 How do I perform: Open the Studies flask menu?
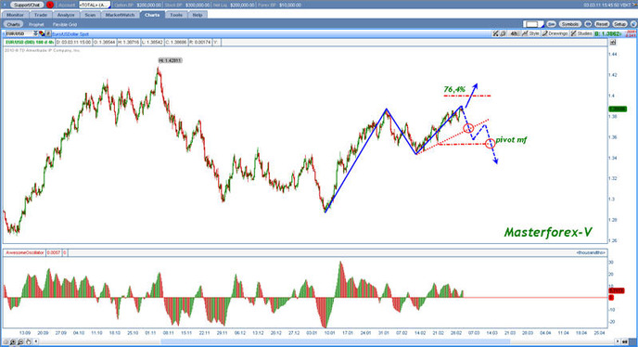tap(581, 33)
